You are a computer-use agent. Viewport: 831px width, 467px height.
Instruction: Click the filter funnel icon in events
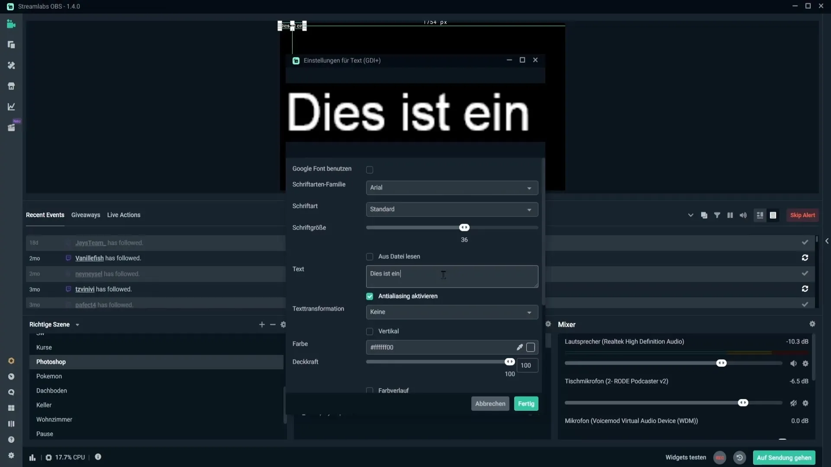point(717,215)
